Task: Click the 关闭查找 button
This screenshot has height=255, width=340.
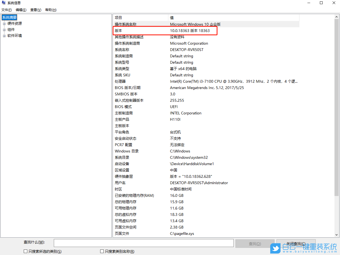Action: 296,244
